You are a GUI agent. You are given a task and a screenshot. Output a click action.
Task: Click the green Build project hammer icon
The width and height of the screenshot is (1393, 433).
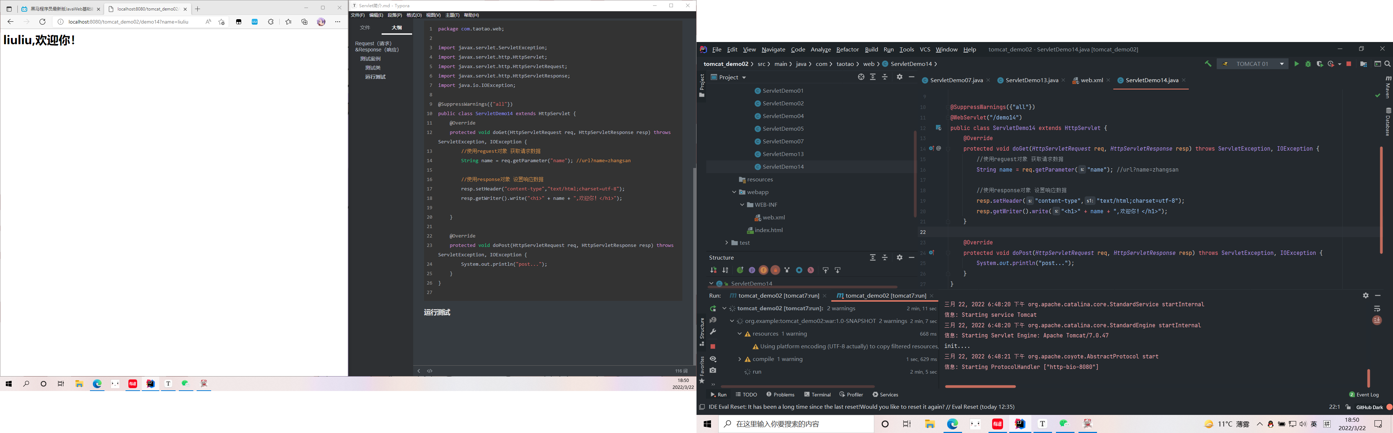[x=1208, y=64]
